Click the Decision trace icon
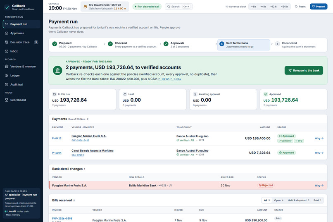Image resolution: width=333 pixels, height=222 pixels. tap(7, 42)
